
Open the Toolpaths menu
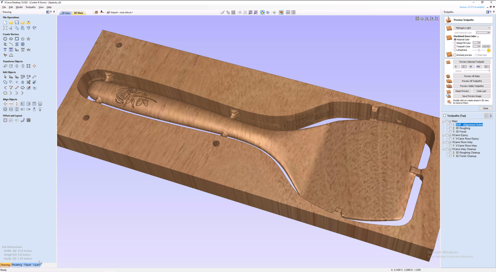(x=30, y=7)
